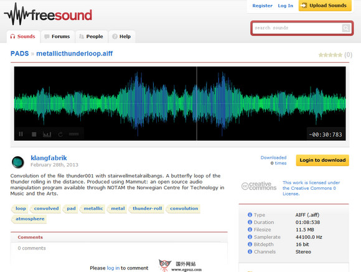Click the Bitdepth info icon
This screenshot has height=272, width=361.
(250, 244)
